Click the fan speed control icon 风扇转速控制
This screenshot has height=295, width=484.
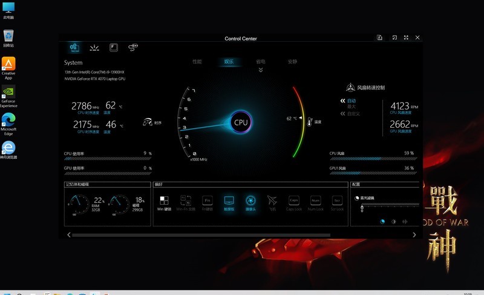350,87
